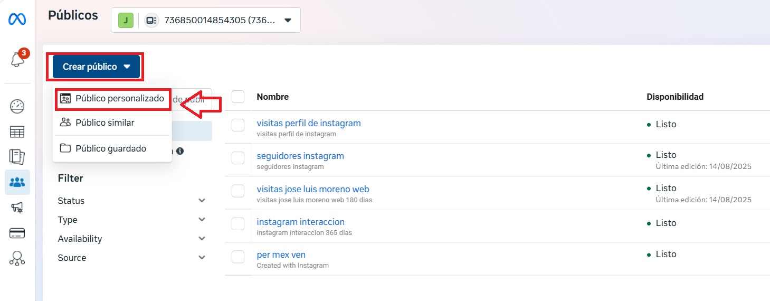Click the Meta logo icon

coord(17,20)
